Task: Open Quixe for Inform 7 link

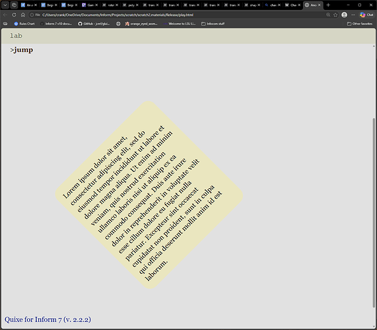Action: point(48,319)
